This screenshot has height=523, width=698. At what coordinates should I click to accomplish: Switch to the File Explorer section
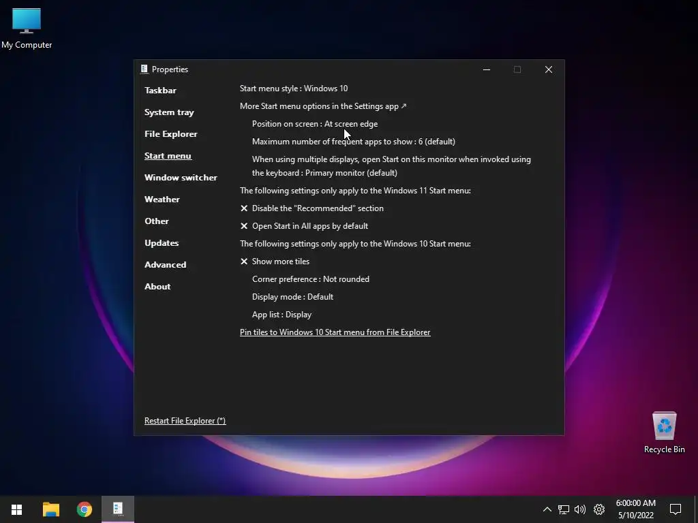pyautogui.click(x=171, y=134)
